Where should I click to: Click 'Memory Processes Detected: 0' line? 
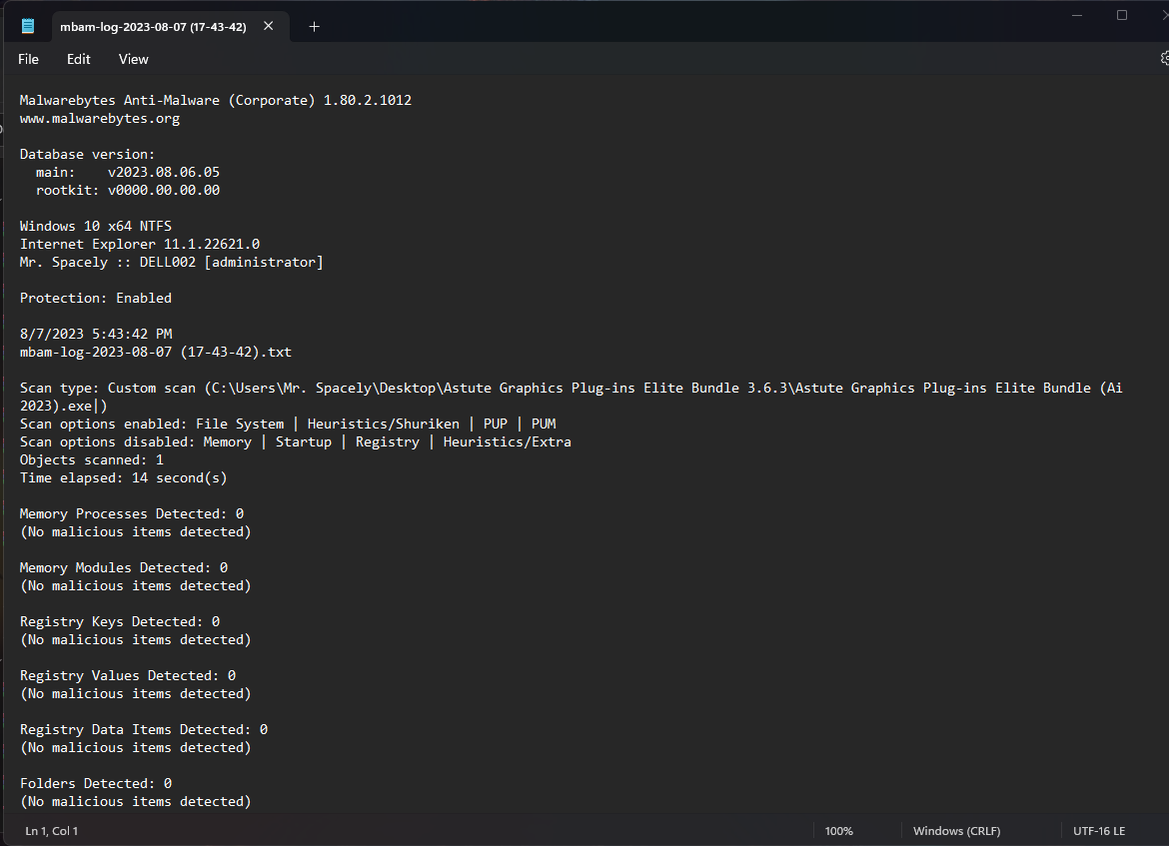click(x=131, y=513)
